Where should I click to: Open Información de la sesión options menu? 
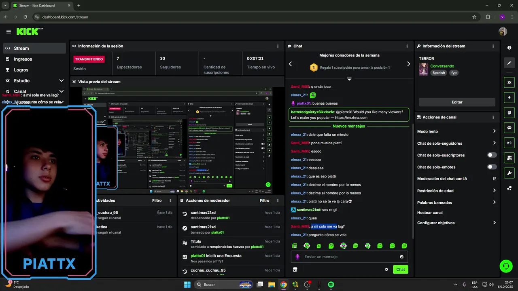click(x=278, y=46)
